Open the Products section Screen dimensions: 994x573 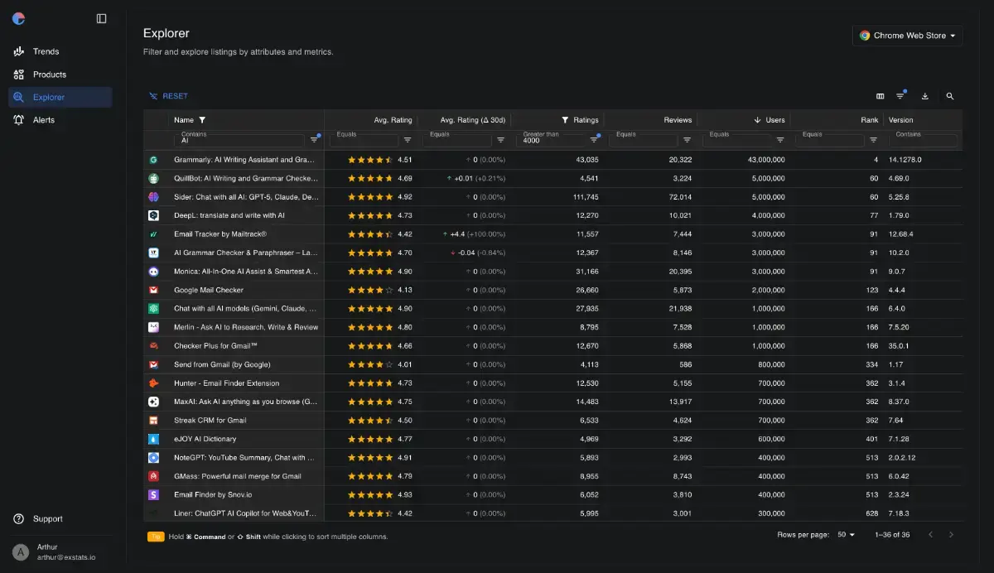click(x=60, y=75)
